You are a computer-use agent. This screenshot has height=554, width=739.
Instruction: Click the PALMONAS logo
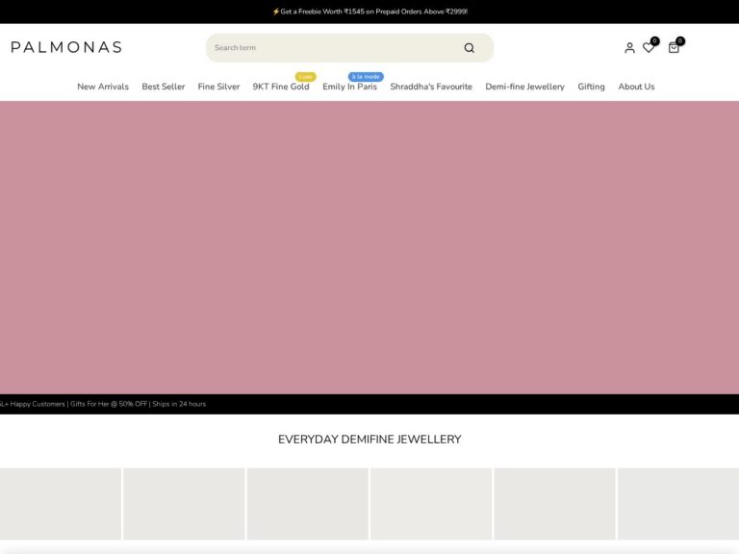coord(66,47)
